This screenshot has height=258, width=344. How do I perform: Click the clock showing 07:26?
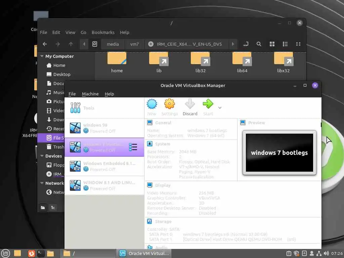[337, 254]
